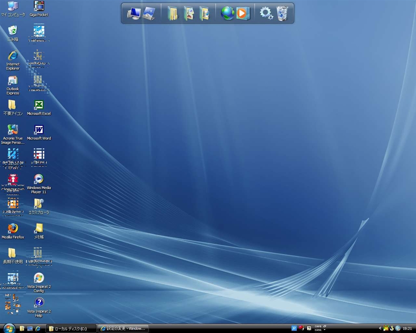Open the Recycle Bin (ごみ箱) desktop icon
Image resolution: width=416 pixels, height=333 pixels.
point(13,33)
